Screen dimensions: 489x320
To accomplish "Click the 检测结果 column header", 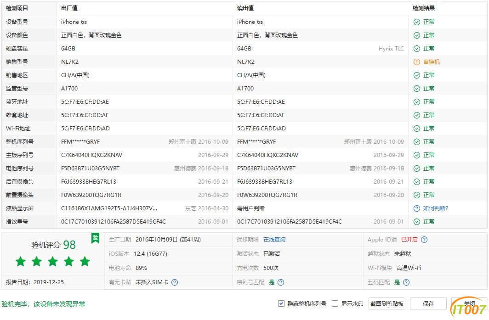I will [424, 8].
